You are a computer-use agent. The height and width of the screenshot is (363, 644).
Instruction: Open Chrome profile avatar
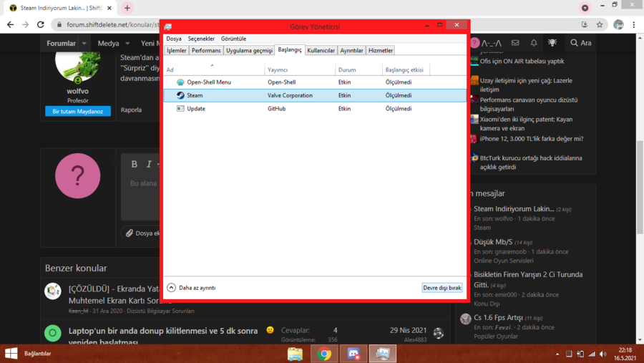tap(618, 24)
